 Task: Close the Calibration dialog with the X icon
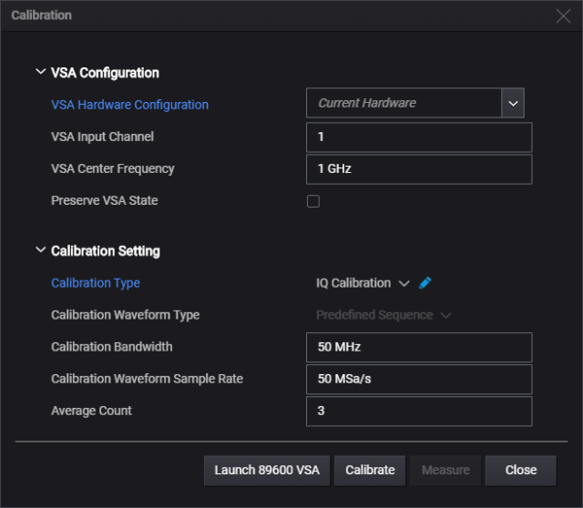(563, 16)
